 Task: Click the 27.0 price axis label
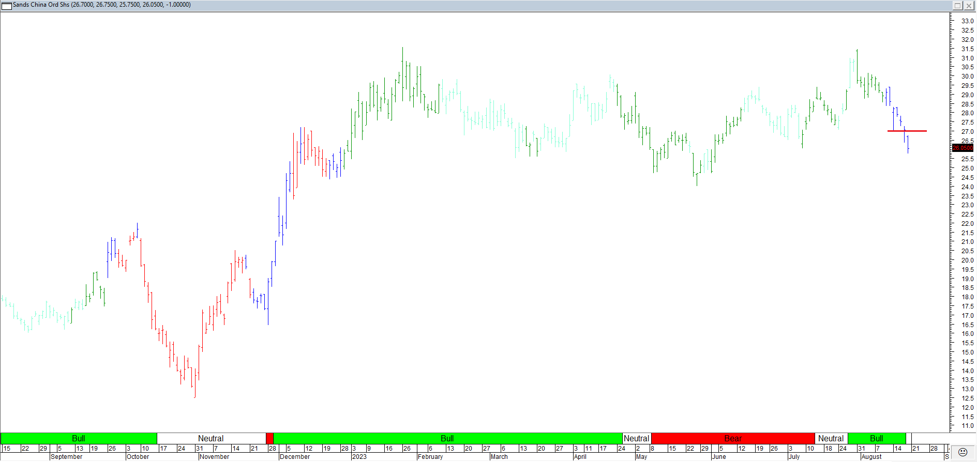point(967,132)
